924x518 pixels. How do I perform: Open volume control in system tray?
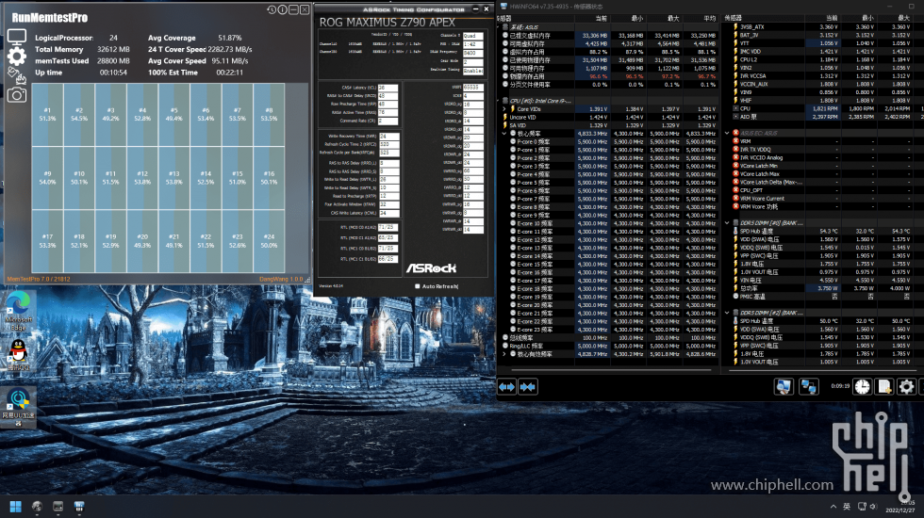873,507
